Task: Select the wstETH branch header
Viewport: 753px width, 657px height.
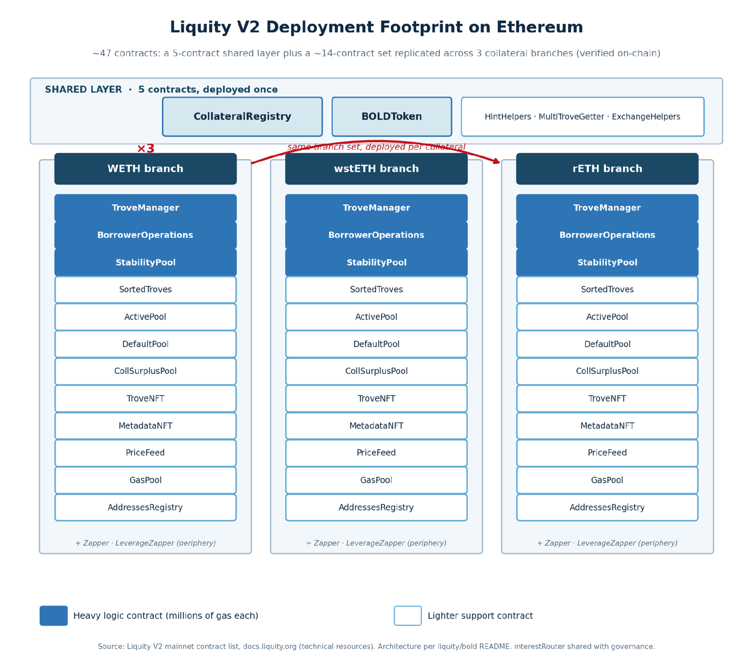Action: point(376,169)
